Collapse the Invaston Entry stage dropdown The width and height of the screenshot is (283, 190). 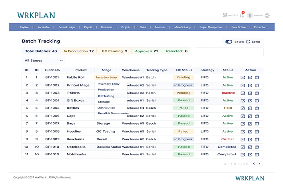pyautogui.click(x=107, y=77)
